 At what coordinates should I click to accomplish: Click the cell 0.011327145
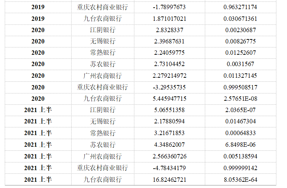[240, 76]
